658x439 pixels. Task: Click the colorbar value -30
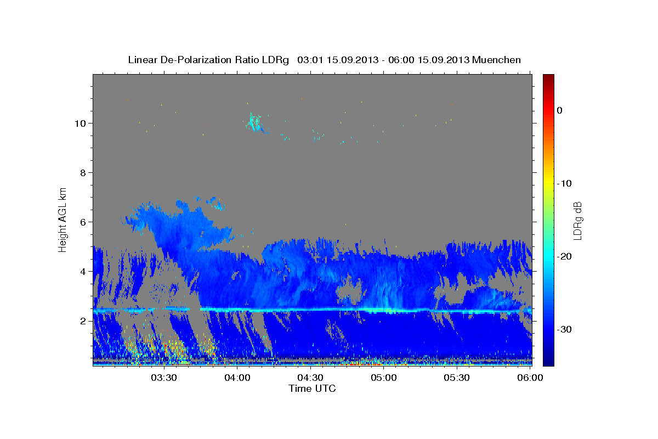[565, 329]
